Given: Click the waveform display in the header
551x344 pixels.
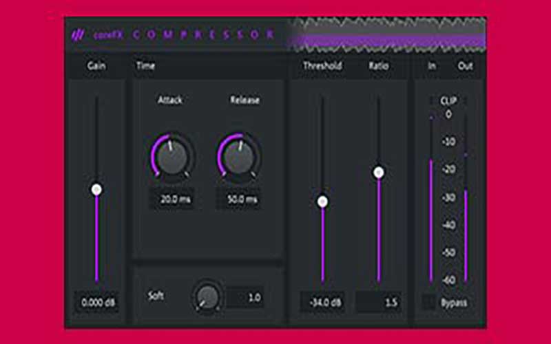Looking at the screenshot, I should pos(386,34).
